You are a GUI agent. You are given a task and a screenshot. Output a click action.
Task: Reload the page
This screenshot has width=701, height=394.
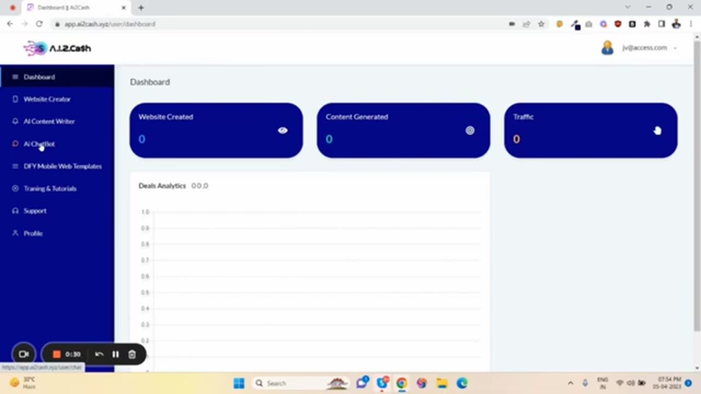(39, 24)
